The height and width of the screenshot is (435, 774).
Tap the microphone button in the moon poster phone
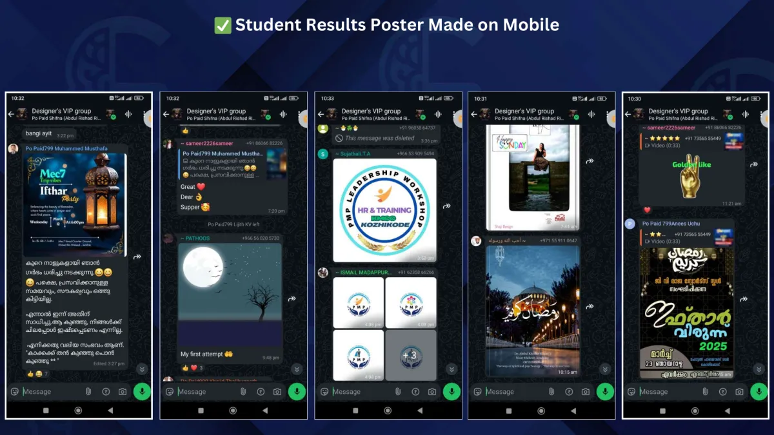[x=297, y=391]
